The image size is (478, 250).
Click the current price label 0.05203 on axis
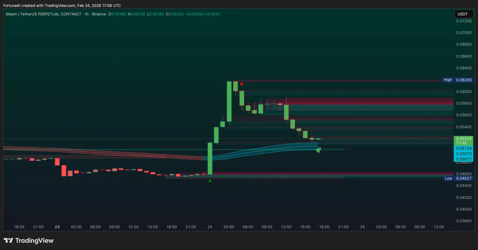tap(463, 138)
